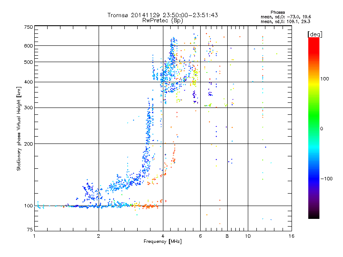Click the '300' y-axis tick label

click(28, 108)
